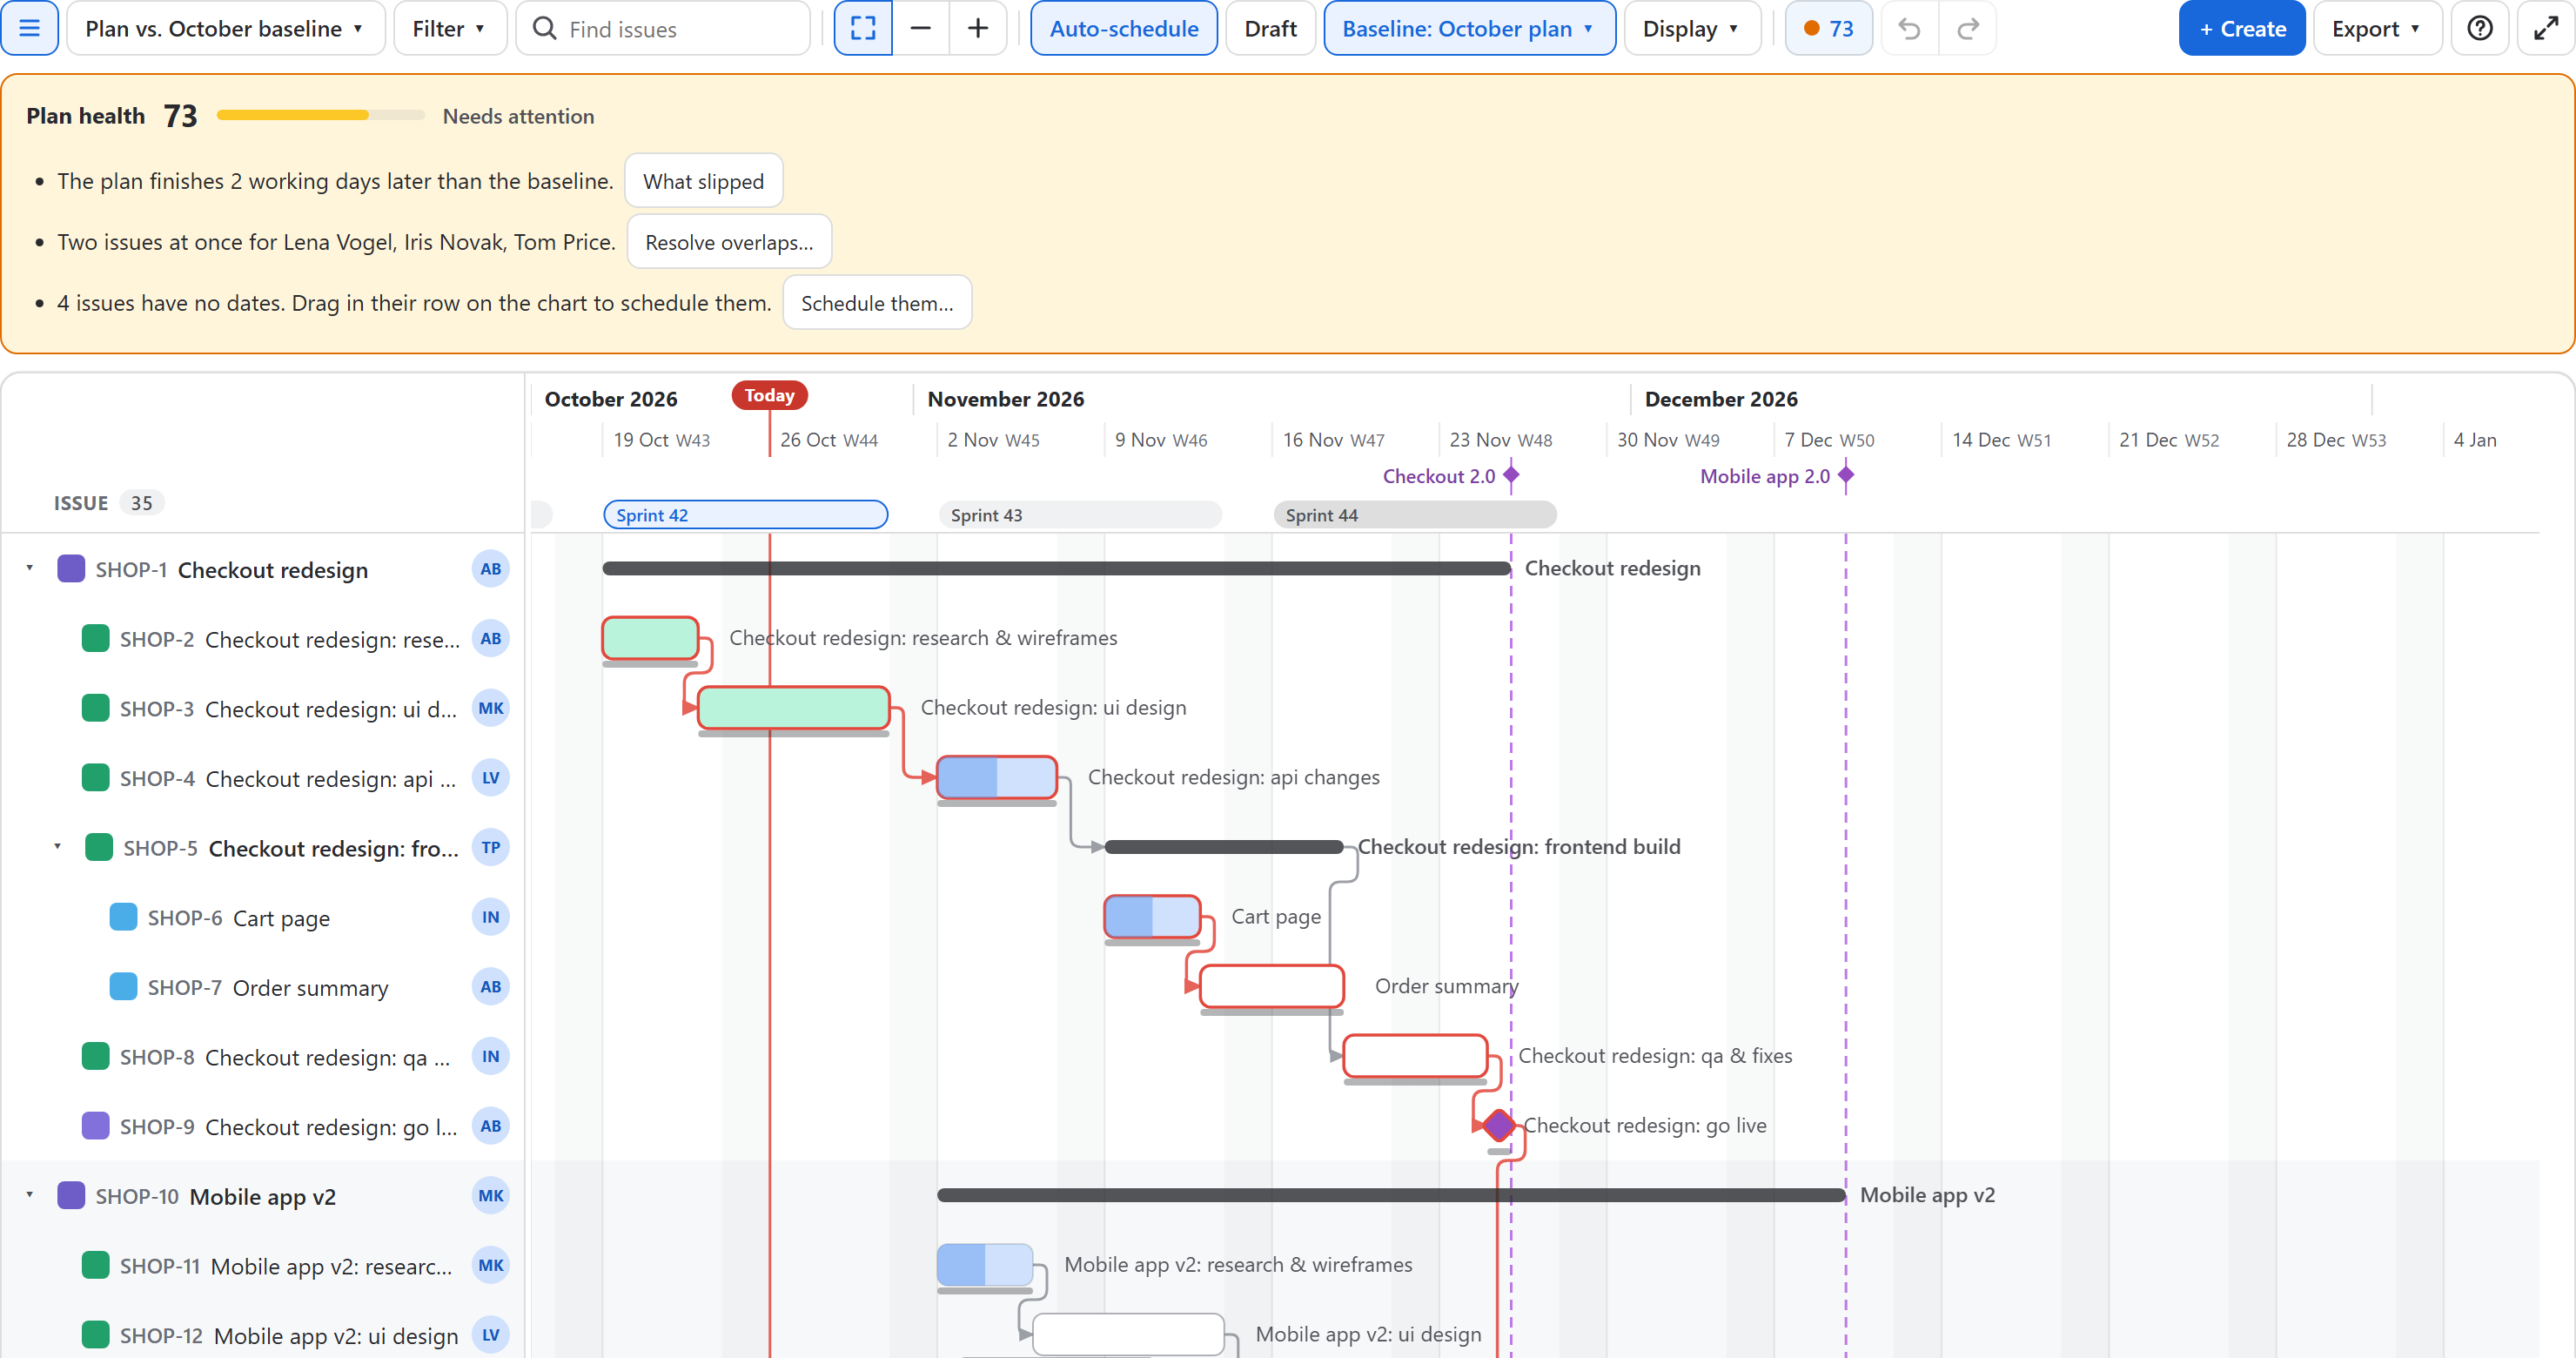Click the Find issues search field
Image resolution: width=2576 pixels, height=1358 pixels.
click(x=663, y=28)
